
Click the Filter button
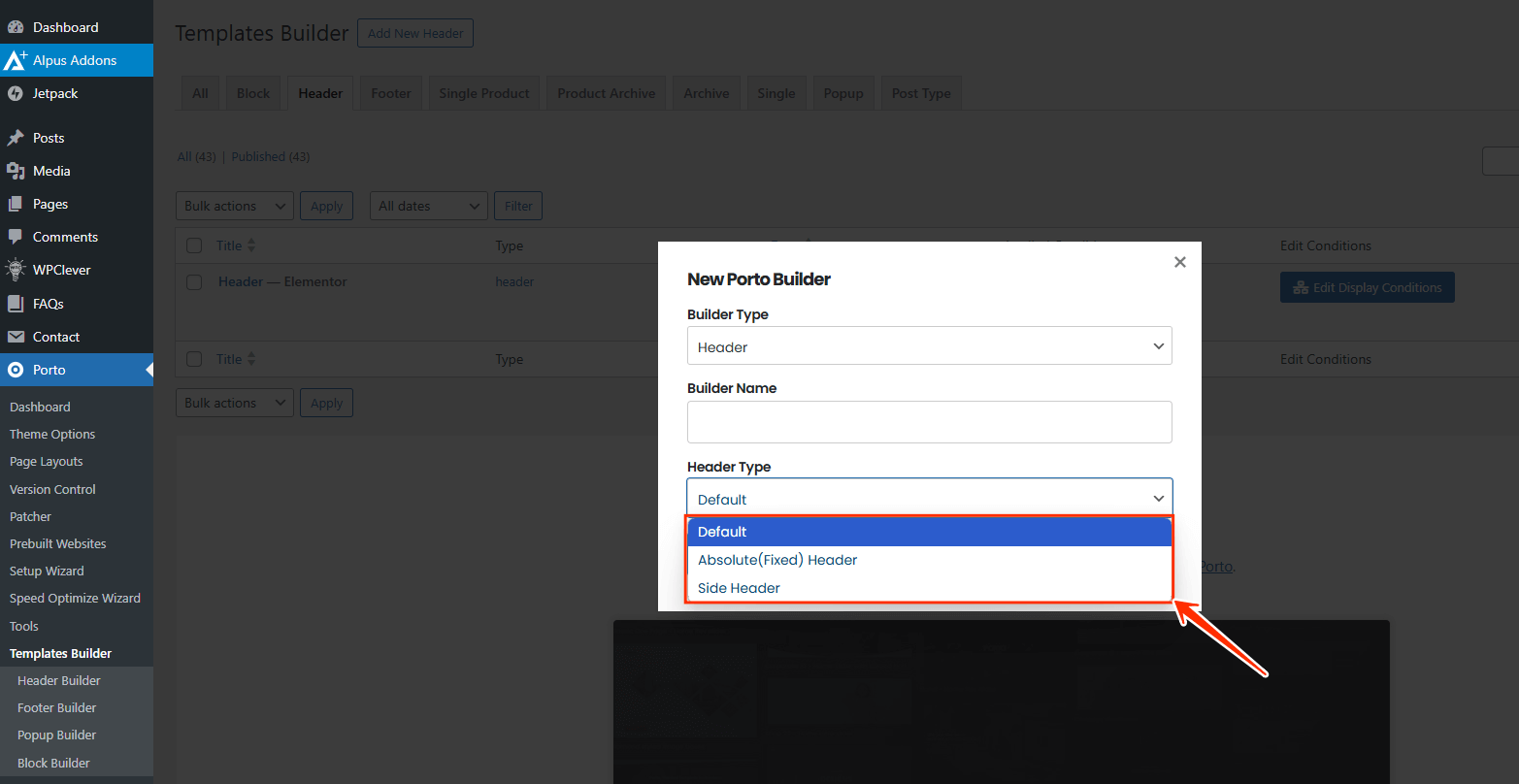[x=518, y=206]
